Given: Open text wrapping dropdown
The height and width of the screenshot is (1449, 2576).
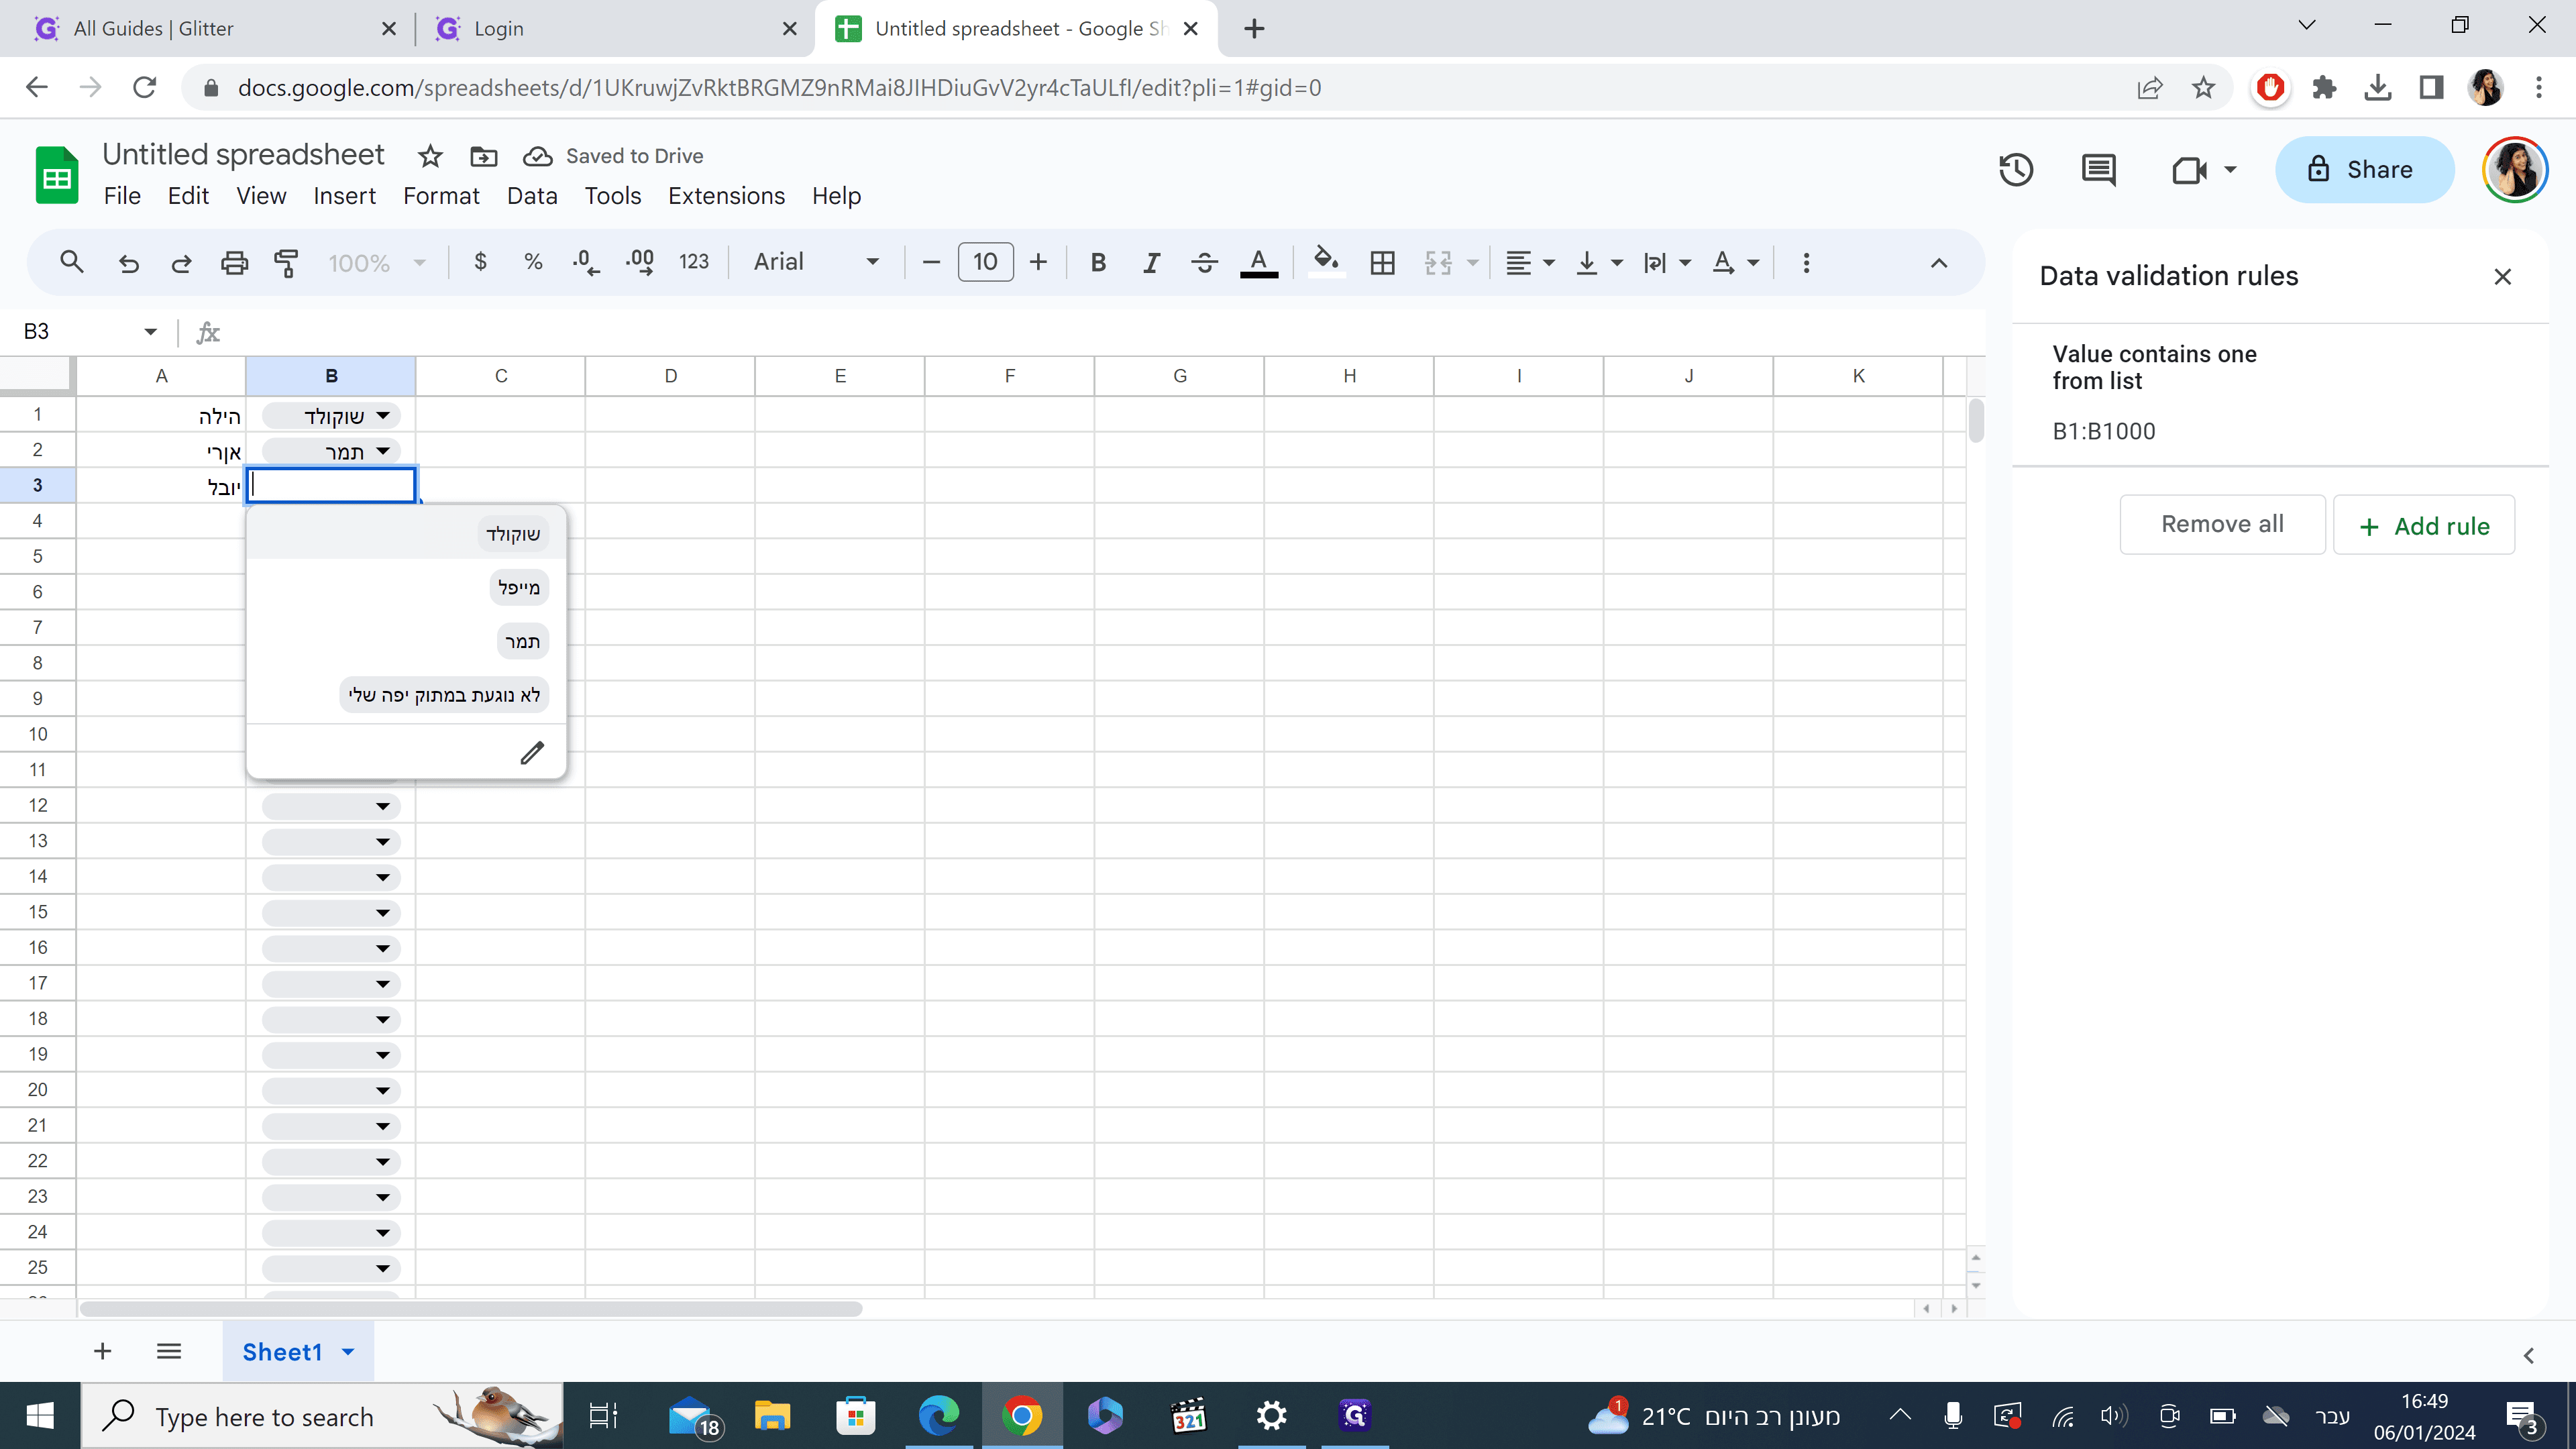Looking at the screenshot, I should coord(1667,262).
